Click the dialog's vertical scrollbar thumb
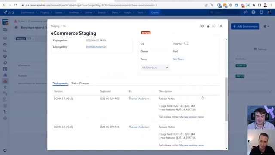275x155 pixels. point(226,99)
